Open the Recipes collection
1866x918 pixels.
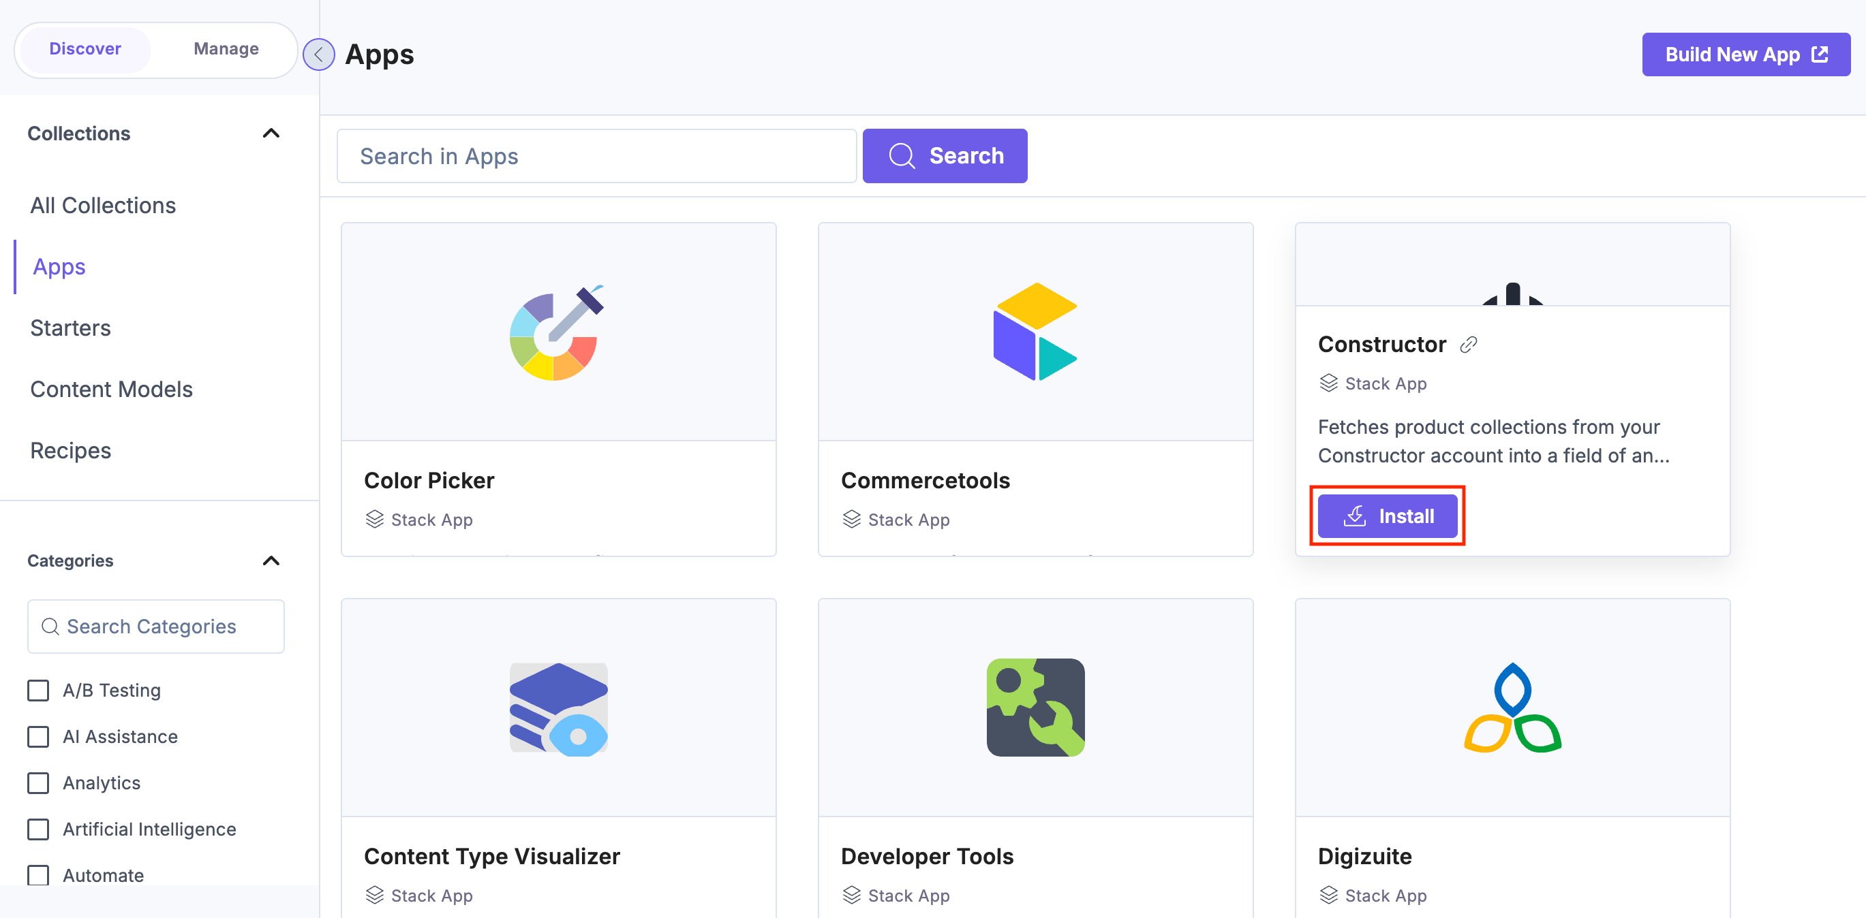click(x=70, y=451)
